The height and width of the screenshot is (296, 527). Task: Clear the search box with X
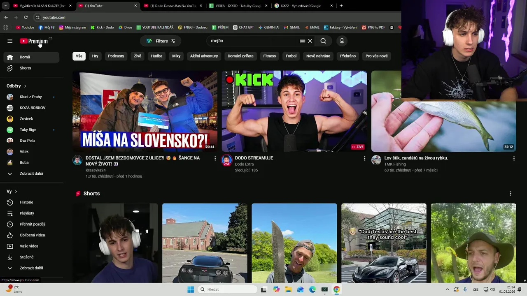(x=310, y=41)
